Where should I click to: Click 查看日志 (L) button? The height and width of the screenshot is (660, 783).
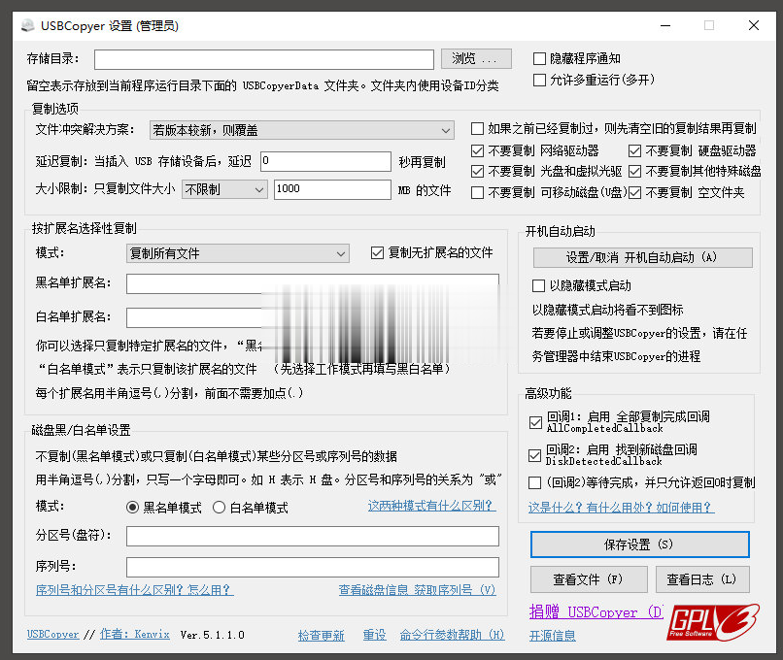(702, 579)
